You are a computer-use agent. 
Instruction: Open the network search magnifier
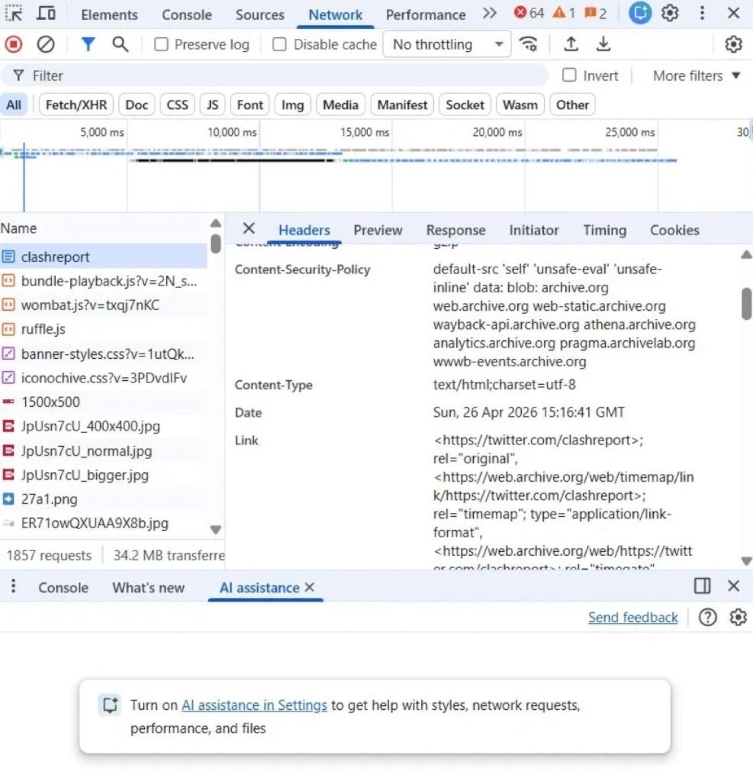point(120,45)
